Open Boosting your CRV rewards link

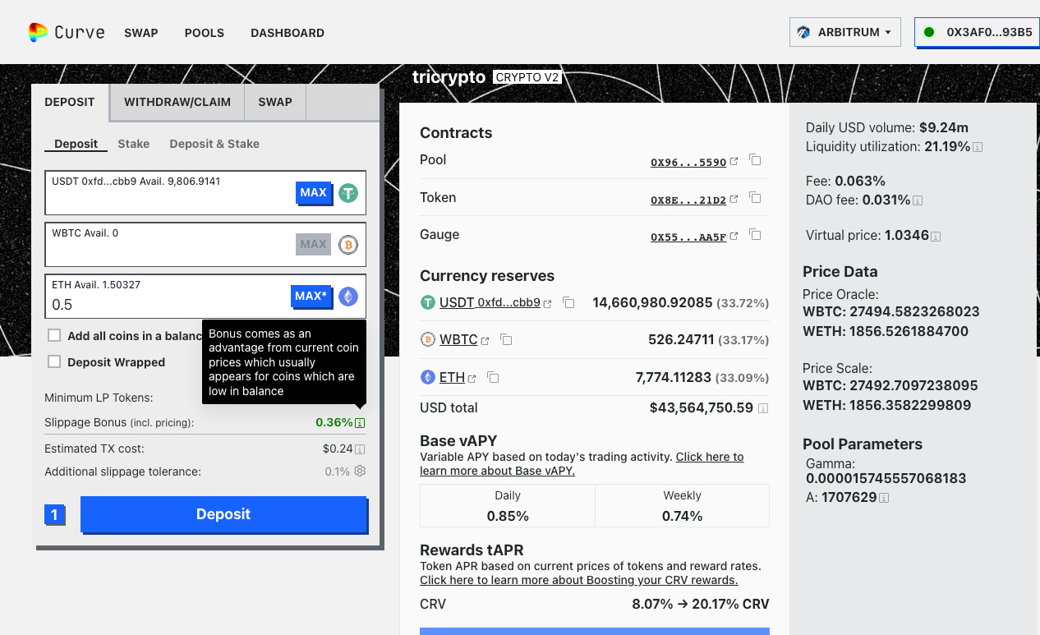(x=579, y=580)
